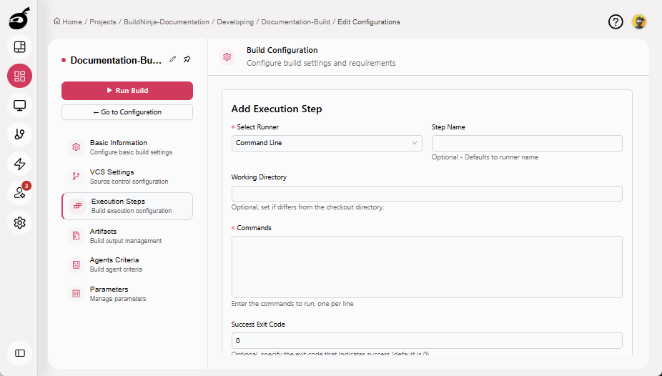The height and width of the screenshot is (376, 662).
Task: Toggle the sidebar collapse panel icon
Action: 20,353
